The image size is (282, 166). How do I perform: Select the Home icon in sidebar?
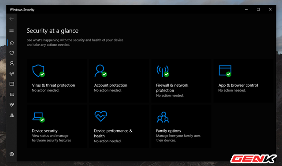[12, 43]
